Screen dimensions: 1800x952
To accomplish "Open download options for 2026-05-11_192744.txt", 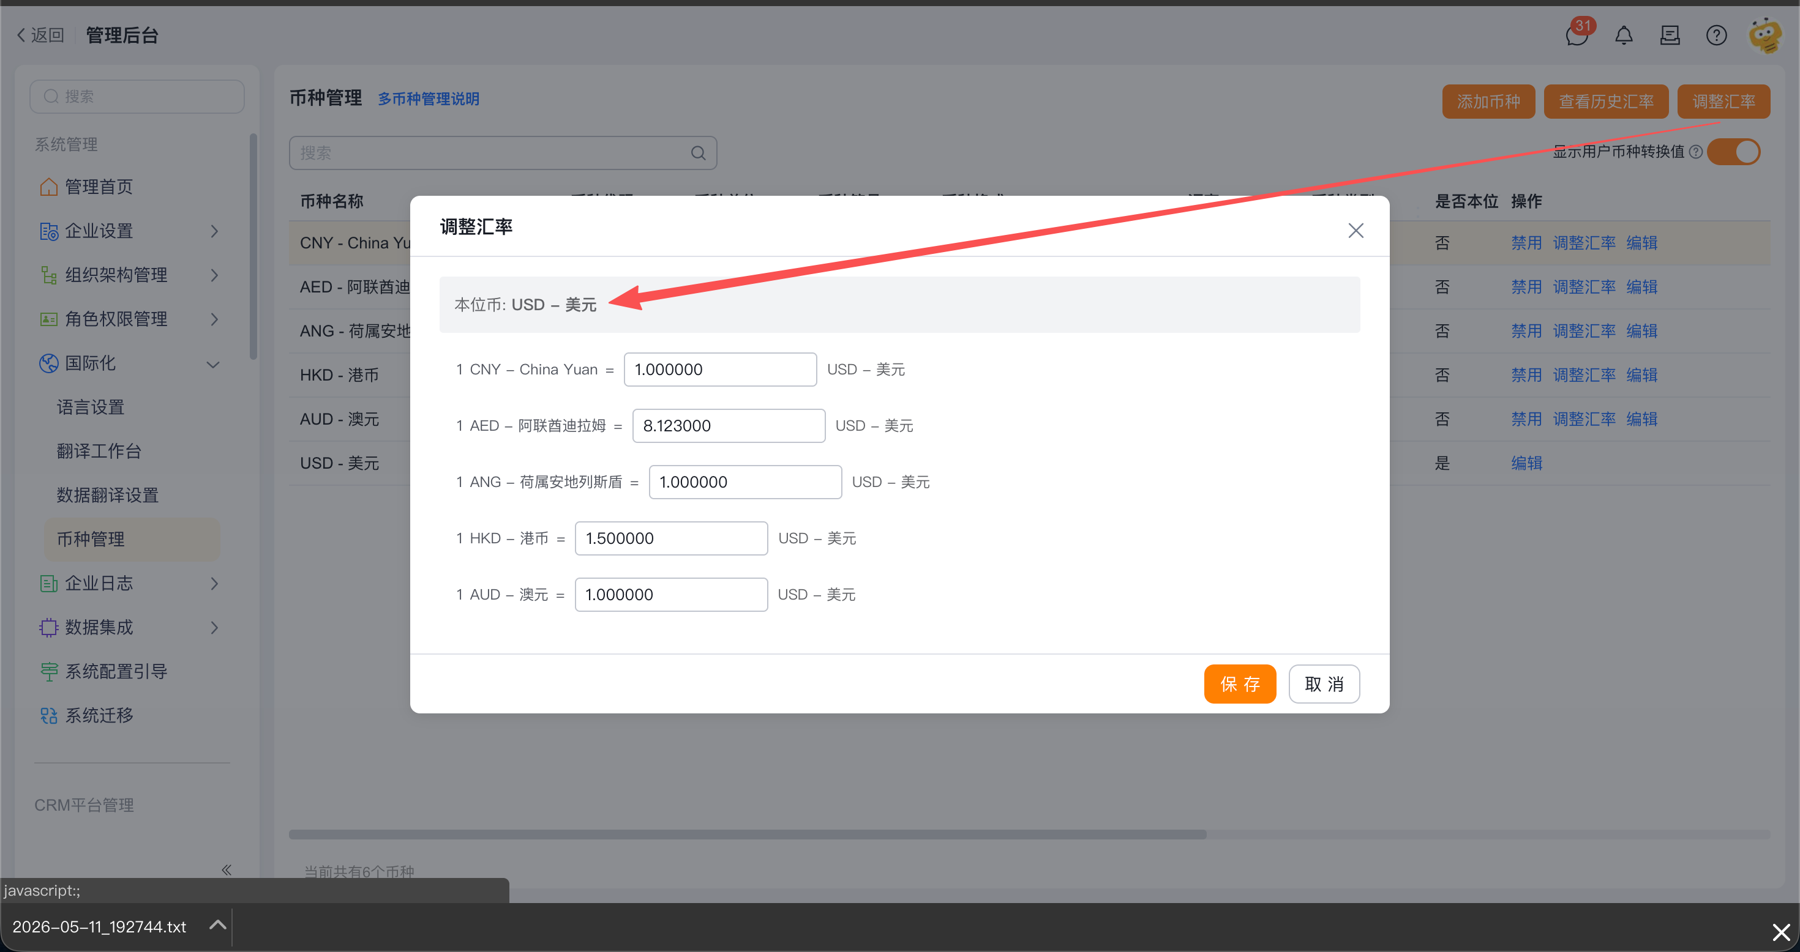I will (217, 924).
